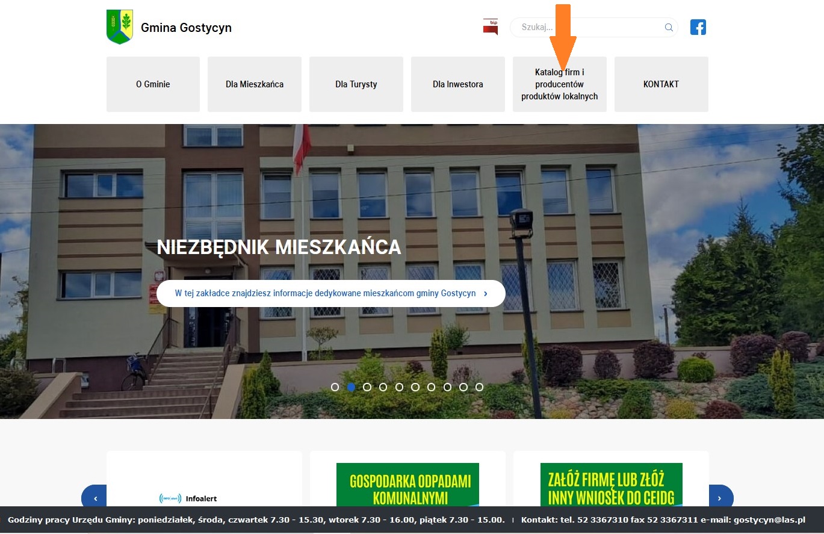Open Katalog firm i producentów produktów lokalnych
Viewport: 824px width, 534px height.
(560, 84)
